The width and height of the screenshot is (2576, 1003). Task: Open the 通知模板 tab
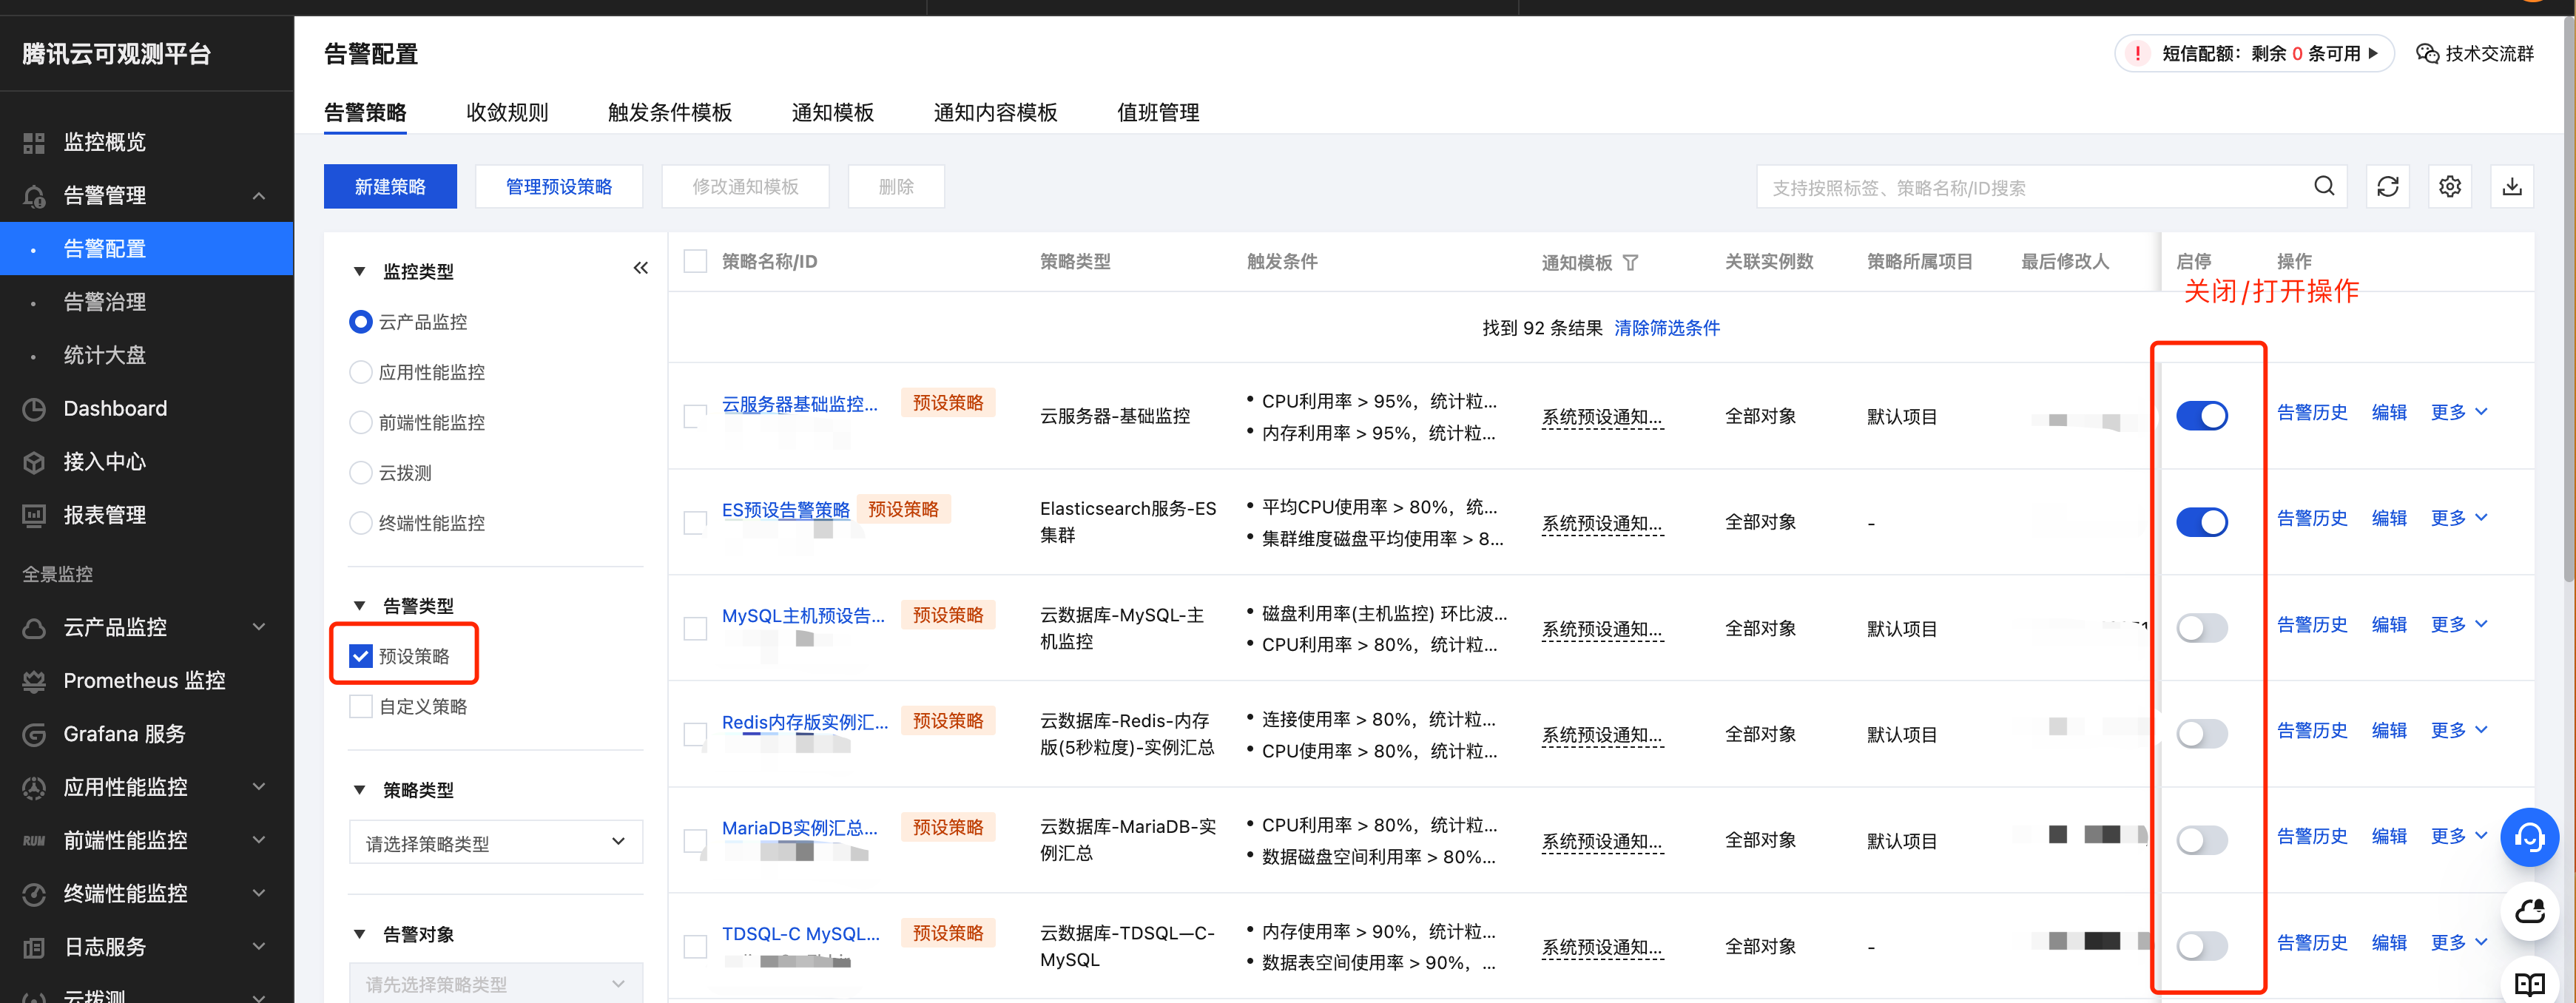point(832,112)
